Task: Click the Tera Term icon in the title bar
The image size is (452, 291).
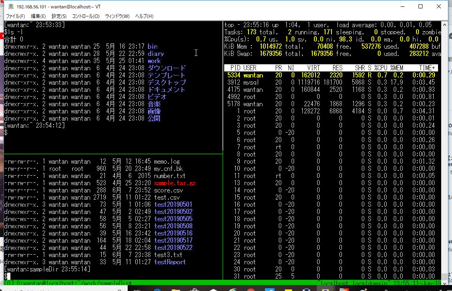Action: tap(11, 6)
